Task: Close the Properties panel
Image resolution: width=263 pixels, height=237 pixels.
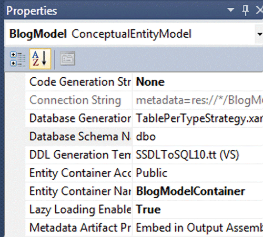Action: pos(259,10)
